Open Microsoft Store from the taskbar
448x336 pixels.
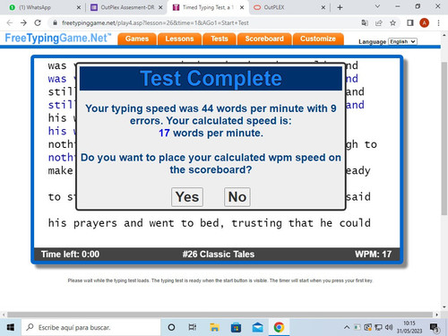pos(236,328)
